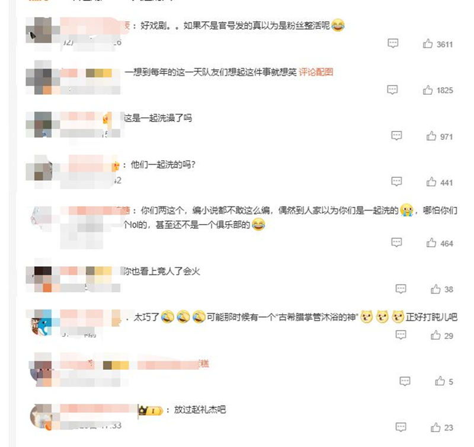This screenshot has height=447, width=474.
Task: Open the '评论配图' image link
Action: click(x=316, y=72)
